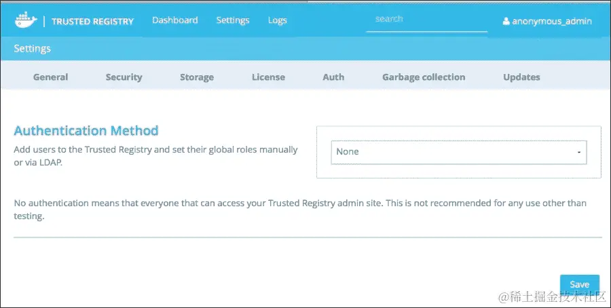
Task: Click the user icon beside anonymous_admin
Action: [x=506, y=21]
